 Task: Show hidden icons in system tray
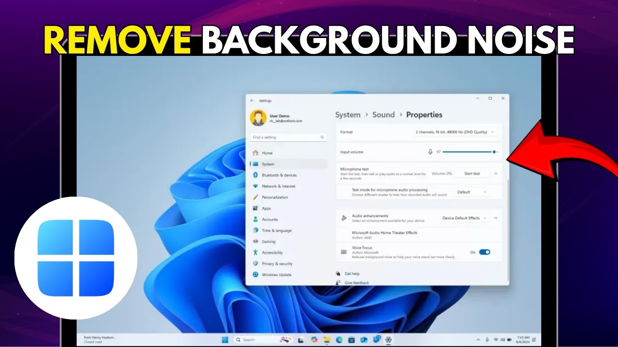click(478, 340)
